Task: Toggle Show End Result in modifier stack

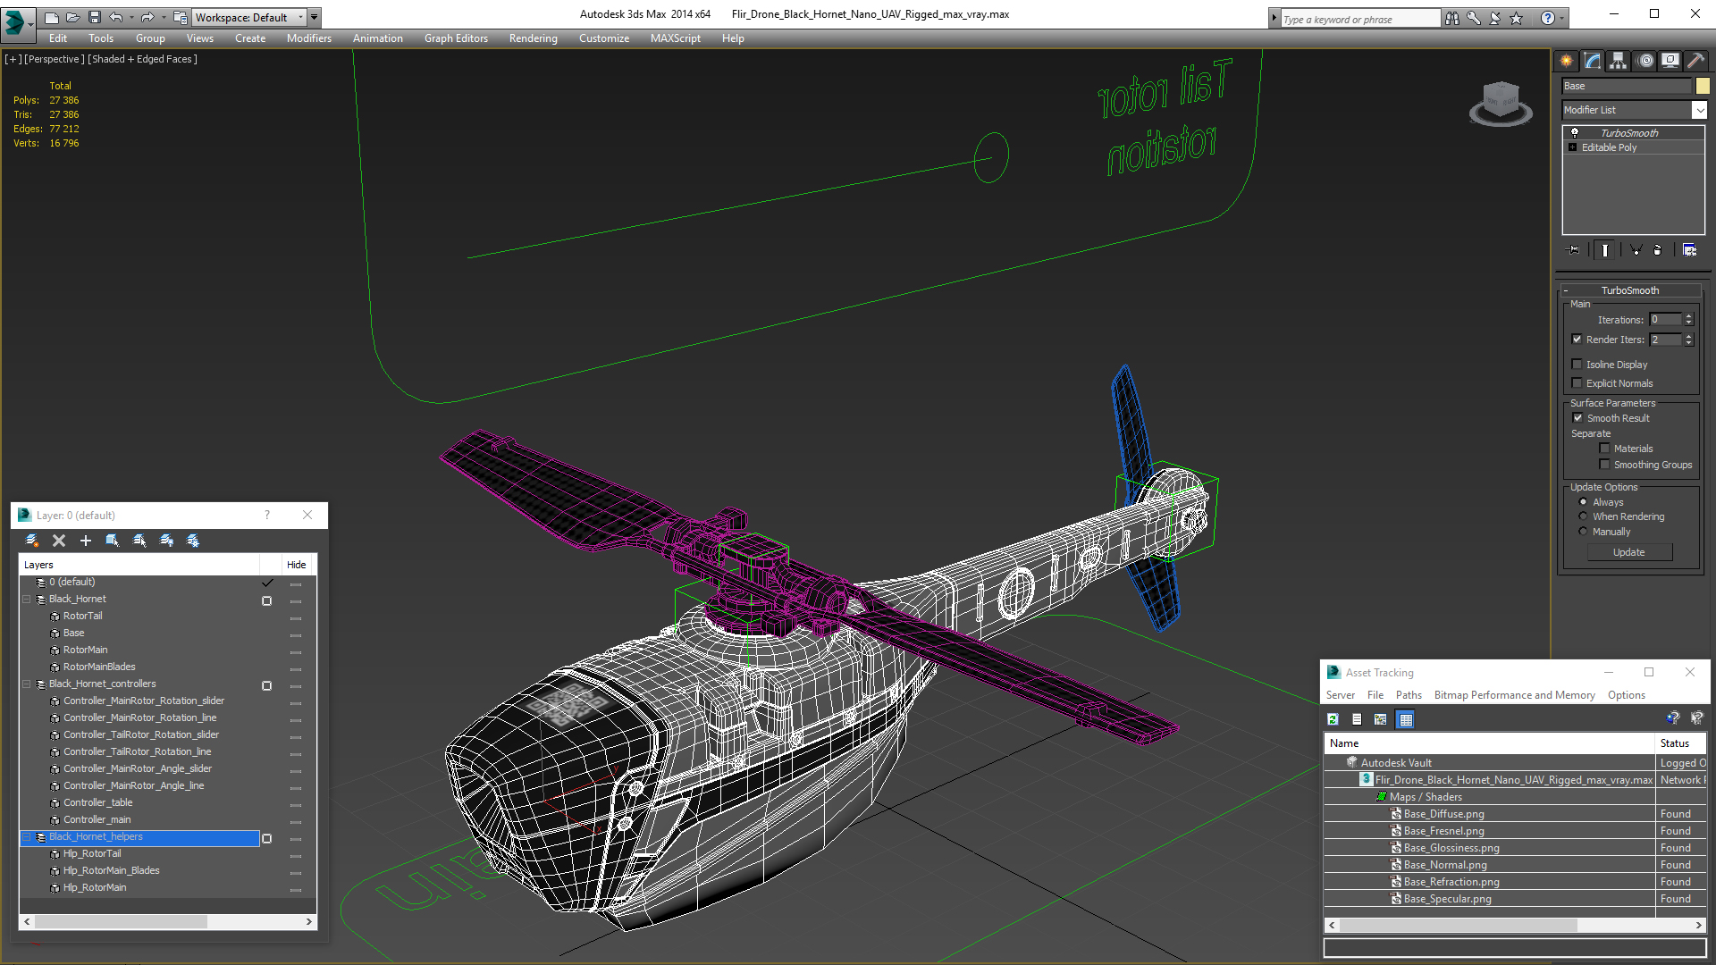Action: pos(1605,250)
